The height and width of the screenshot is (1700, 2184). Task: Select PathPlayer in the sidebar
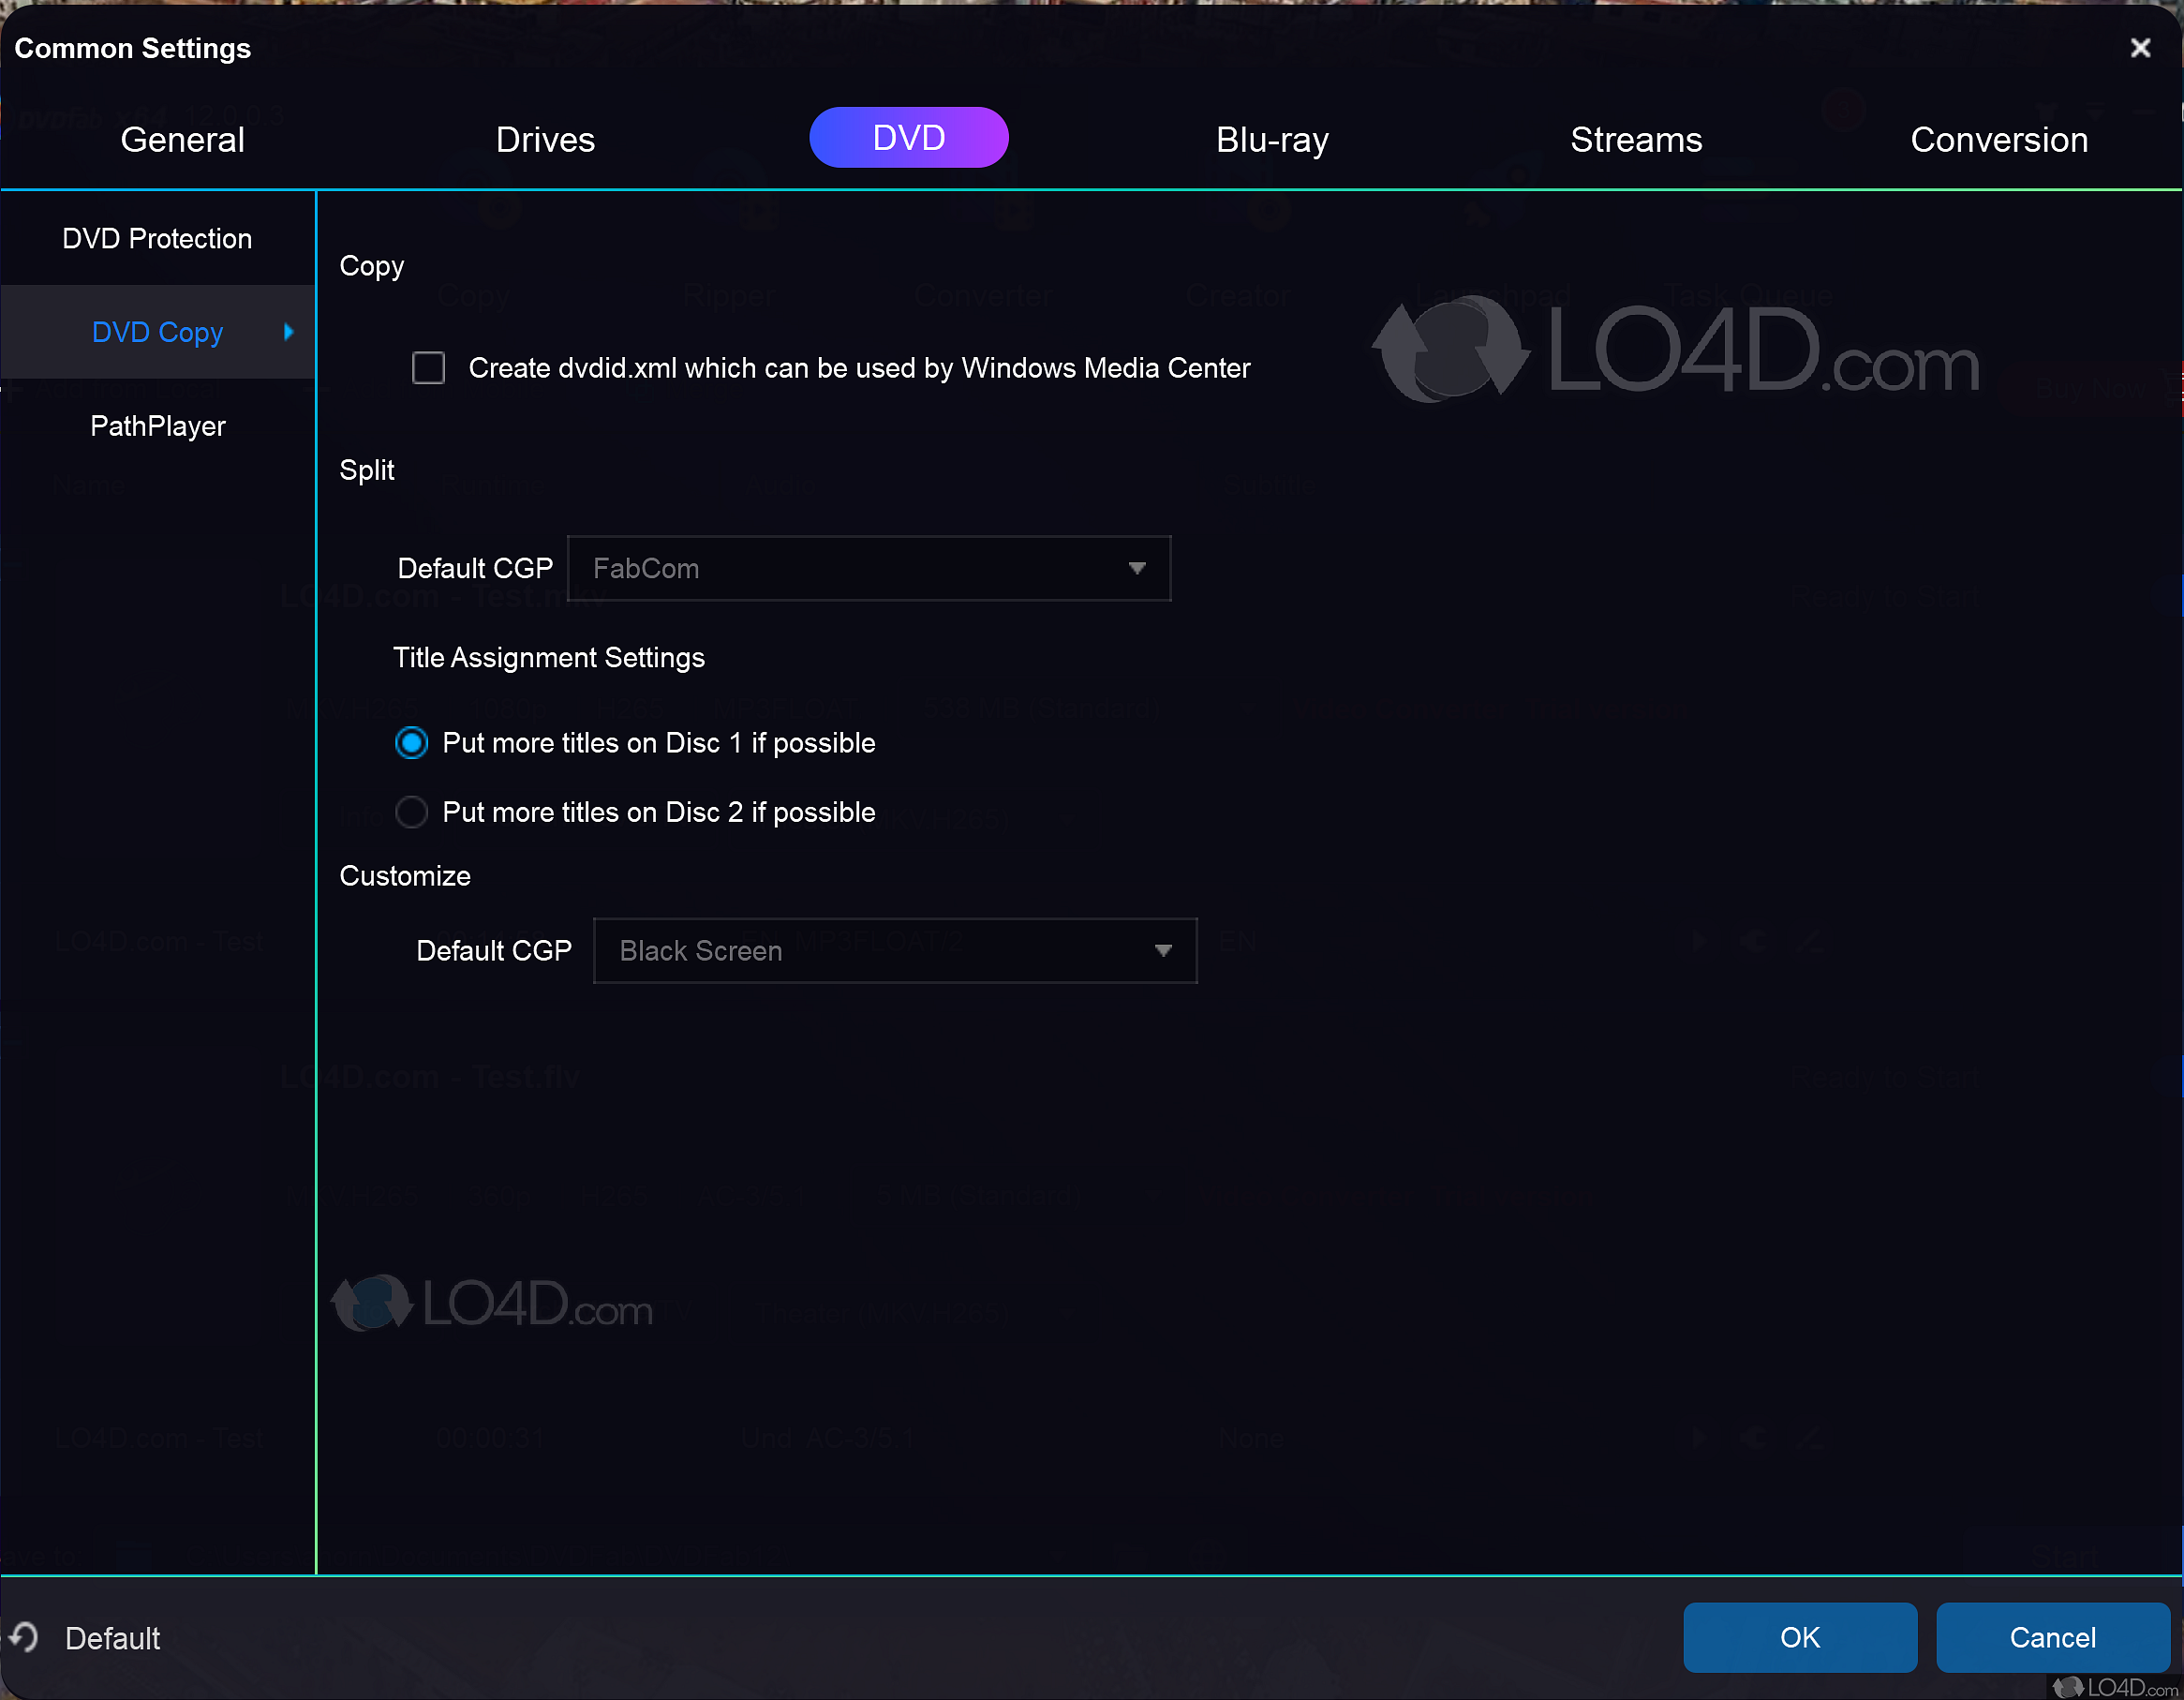click(x=157, y=425)
